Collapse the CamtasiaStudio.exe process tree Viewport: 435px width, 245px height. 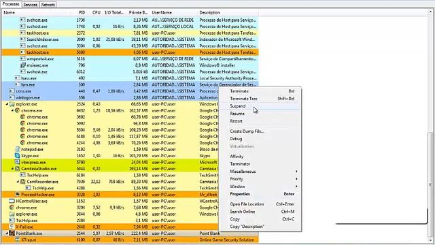pos(12,169)
